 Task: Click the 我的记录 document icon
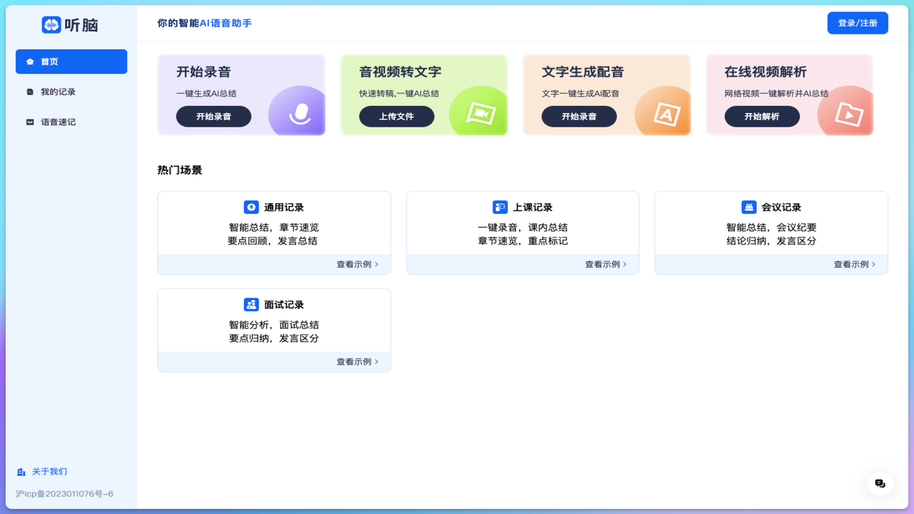[29, 91]
